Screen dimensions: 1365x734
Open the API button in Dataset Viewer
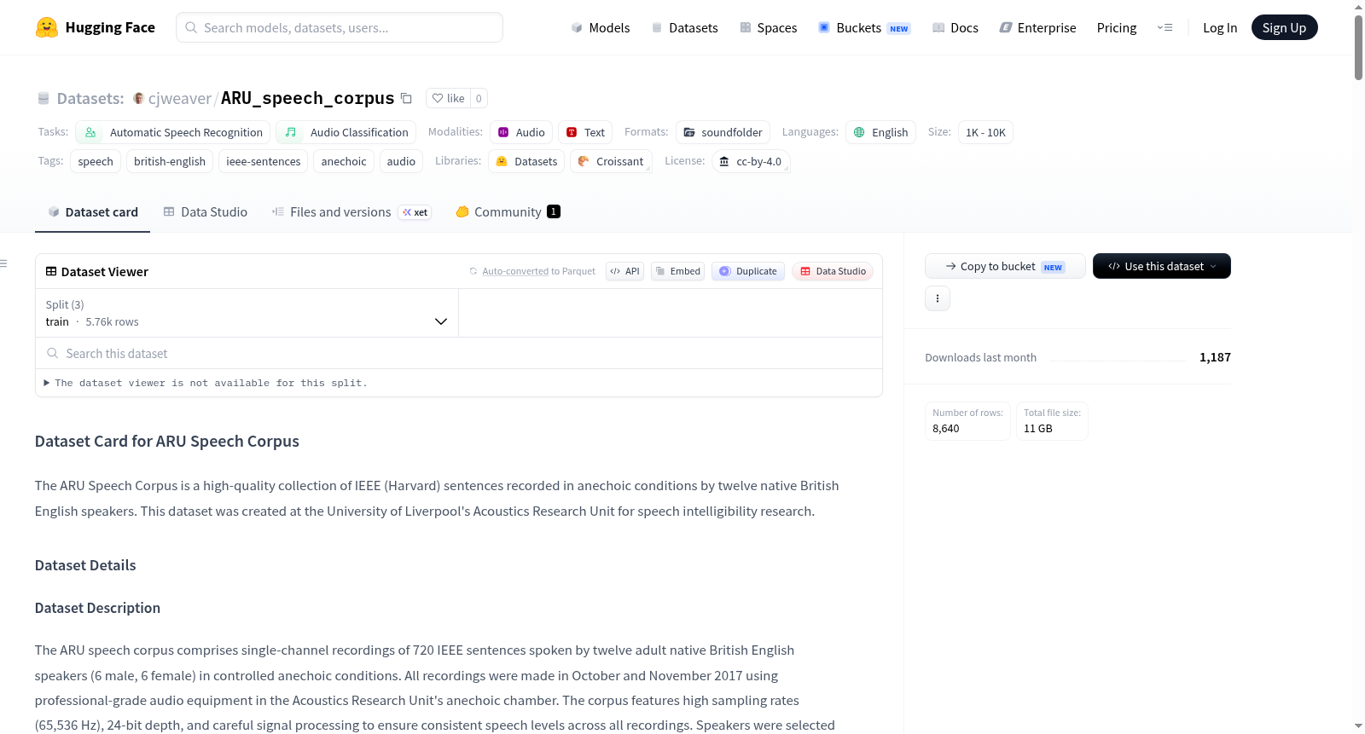coord(624,271)
